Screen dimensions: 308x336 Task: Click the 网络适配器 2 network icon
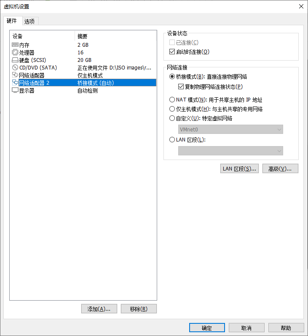click(15, 83)
